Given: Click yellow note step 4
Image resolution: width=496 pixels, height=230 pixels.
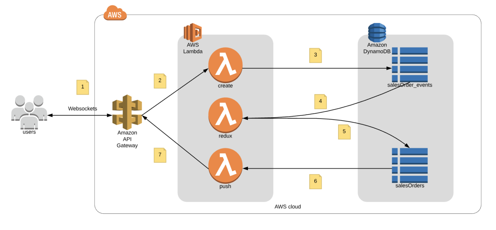Looking at the screenshot, I should tap(320, 101).
